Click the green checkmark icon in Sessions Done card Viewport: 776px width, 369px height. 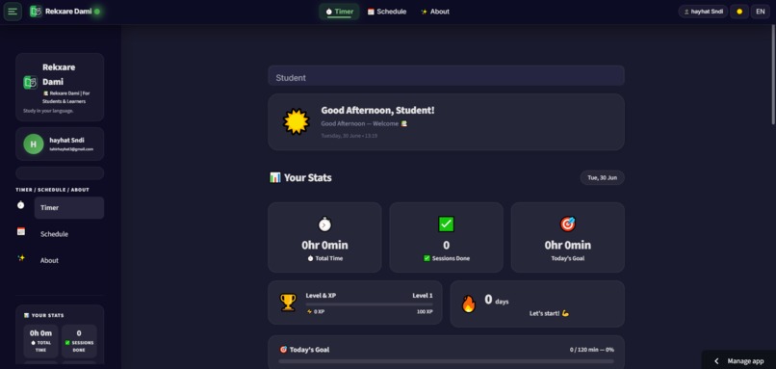click(446, 224)
